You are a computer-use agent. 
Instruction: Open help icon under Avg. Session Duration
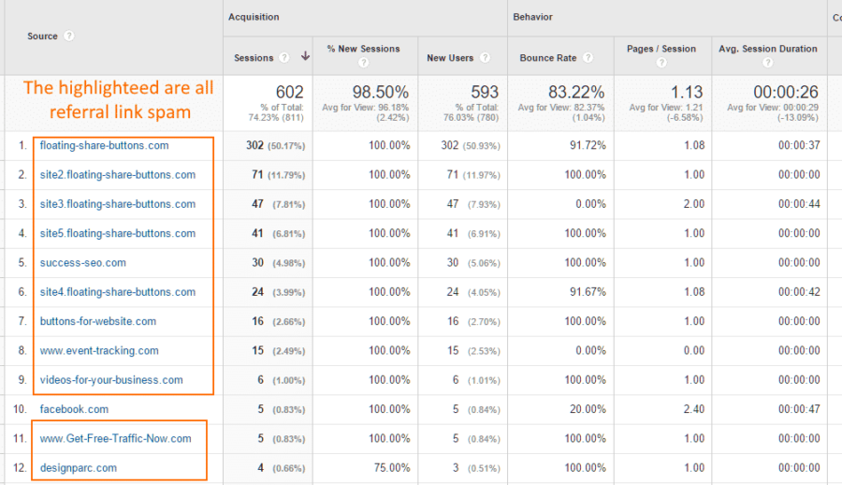tap(768, 63)
